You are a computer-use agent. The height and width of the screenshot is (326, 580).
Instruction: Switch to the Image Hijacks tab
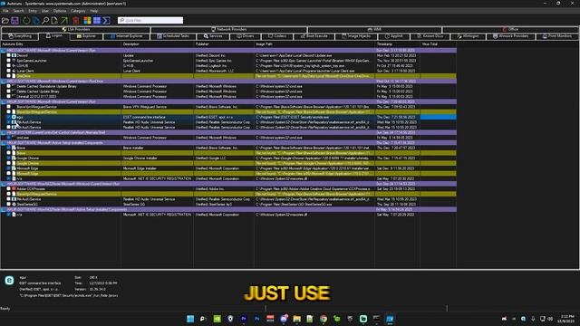tap(356, 36)
